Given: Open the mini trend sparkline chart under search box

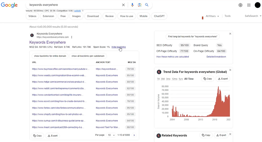Looking at the screenshot, I should tap(77, 11).
